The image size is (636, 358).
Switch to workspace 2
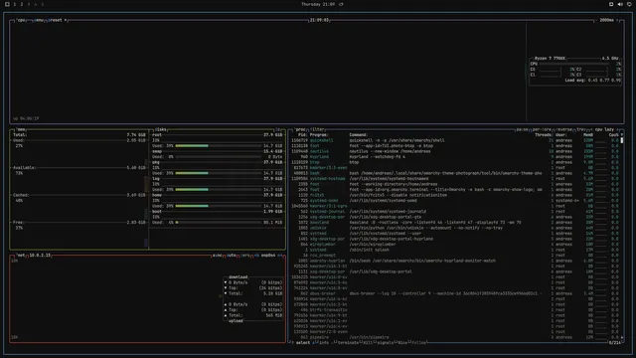[22, 4]
